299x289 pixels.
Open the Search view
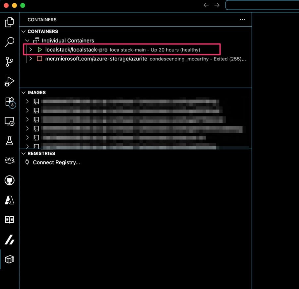[9, 42]
